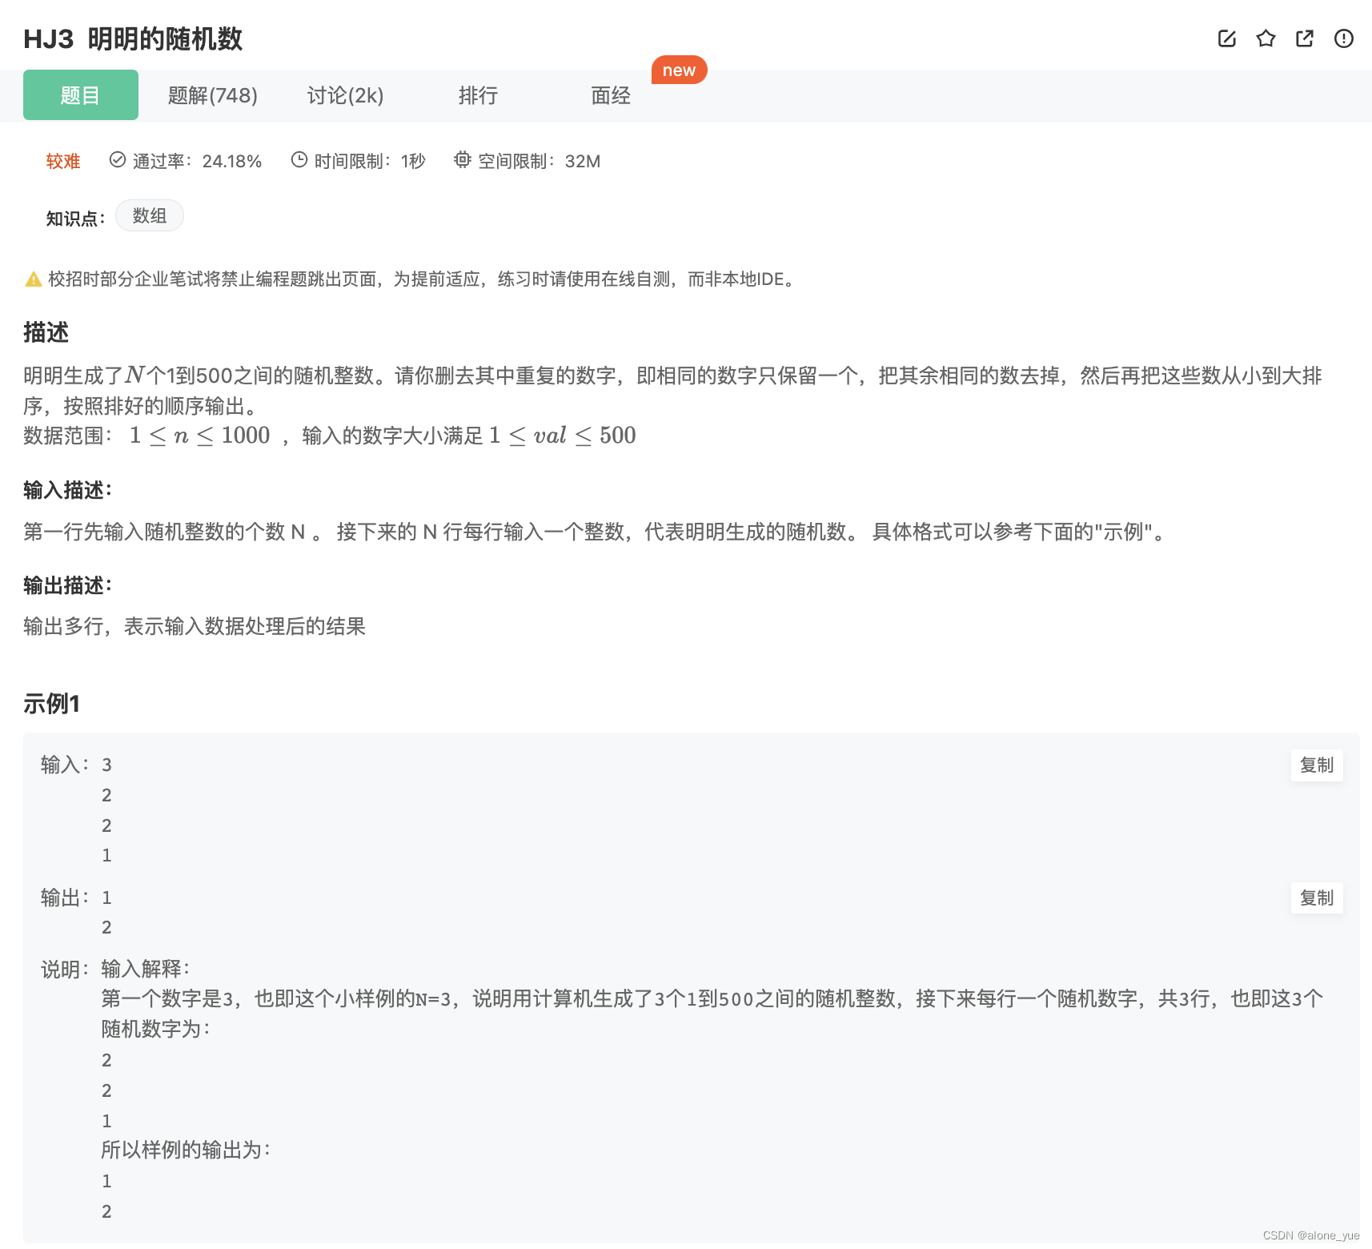Click the 描述 section heading
The height and width of the screenshot is (1249, 1372).
46,332
